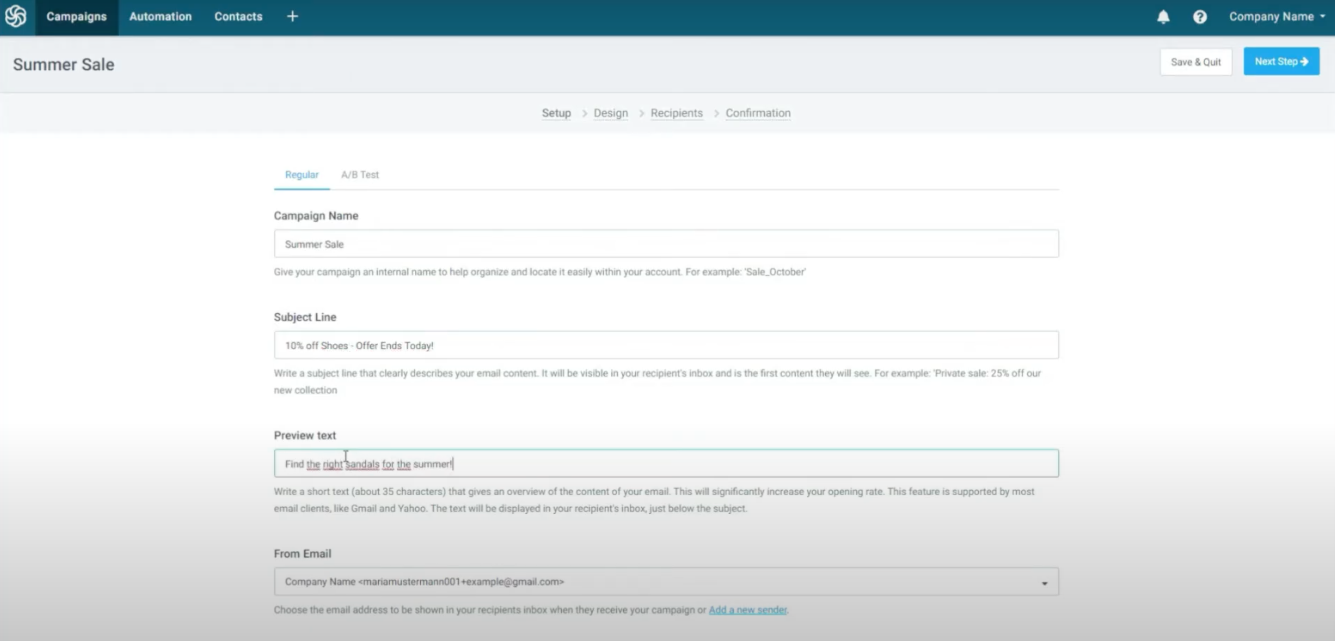The width and height of the screenshot is (1335, 641).
Task: Click the plus icon in navbar
Action: pos(292,16)
